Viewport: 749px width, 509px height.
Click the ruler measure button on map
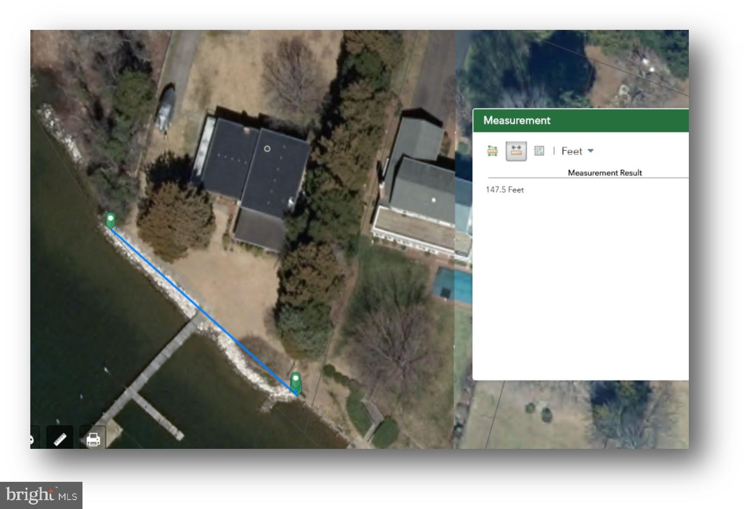[x=60, y=439]
